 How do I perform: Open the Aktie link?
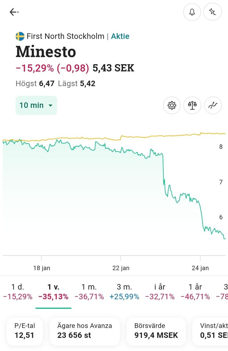[120, 36]
